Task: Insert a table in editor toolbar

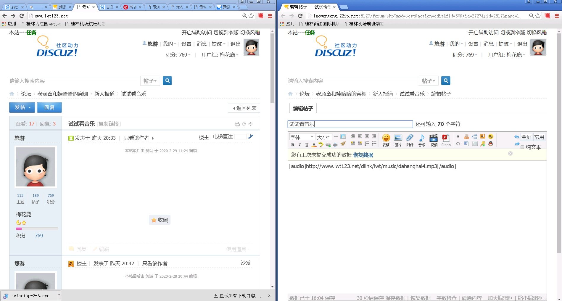Action: coord(343,136)
